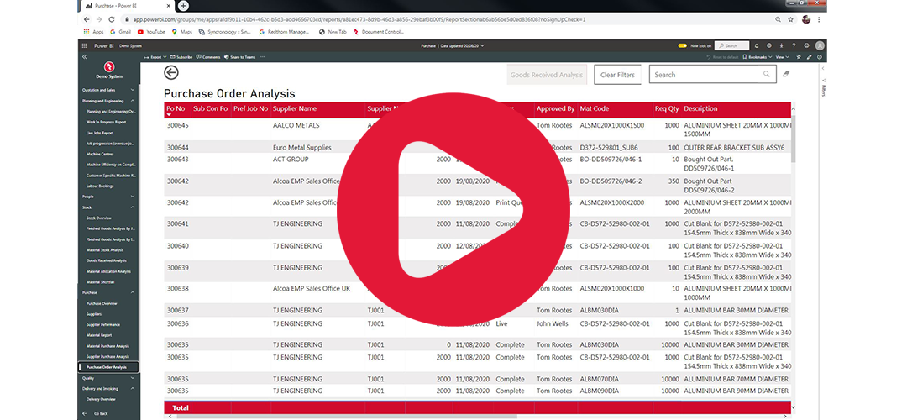Image resolution: width=907 pixels, height=420 pixels.
Task: Open the Export dropdown
Action: pyautogui.click(x=155, y=57)
